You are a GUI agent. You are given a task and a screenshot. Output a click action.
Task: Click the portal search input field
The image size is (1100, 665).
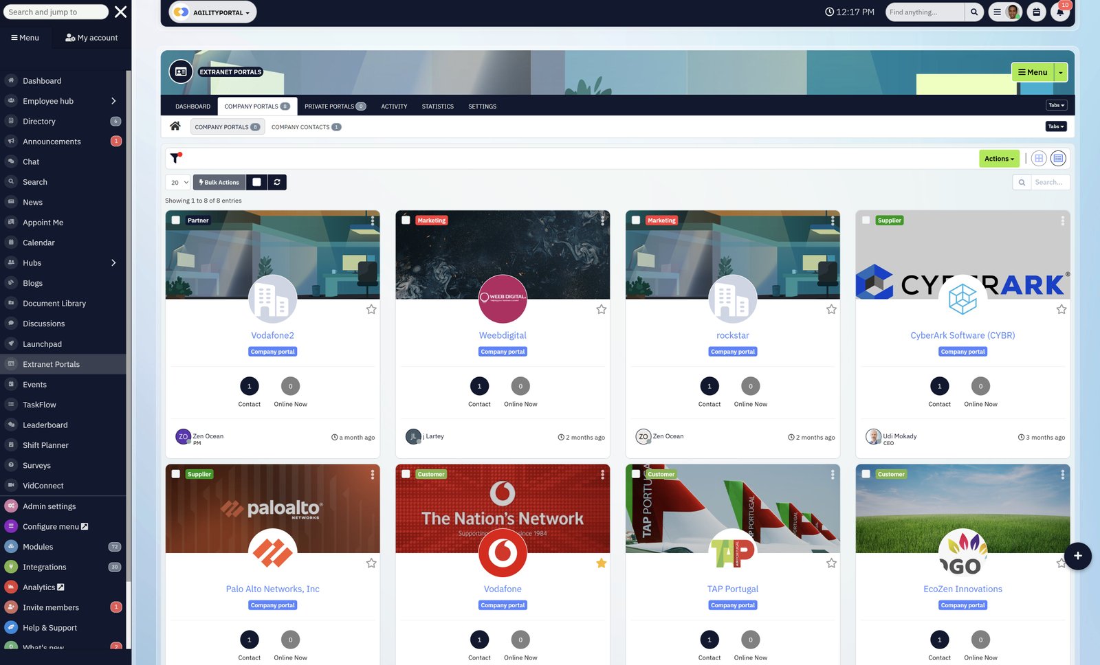pos(1049,182)
